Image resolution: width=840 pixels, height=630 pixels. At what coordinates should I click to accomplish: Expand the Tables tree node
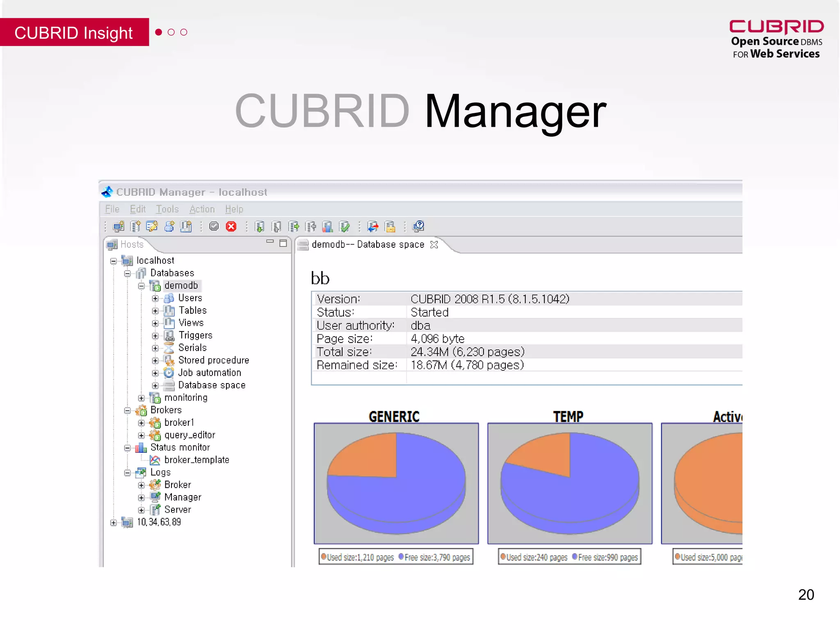coord(155,311)
